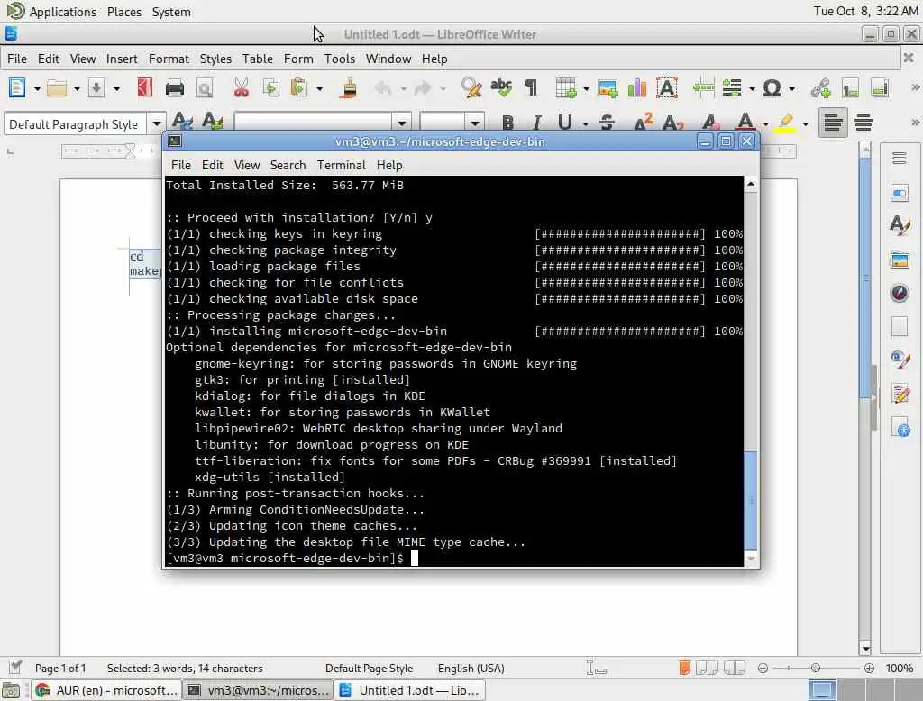This screenshot has width=923, height=701.
Task: Click the Insert Endnote icon
Action: (x=880, y=88)
